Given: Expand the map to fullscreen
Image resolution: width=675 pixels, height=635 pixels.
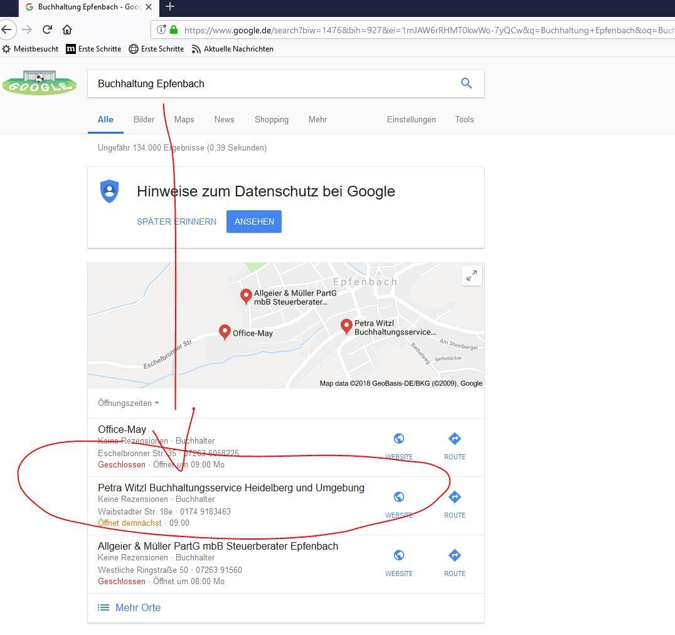Looking at the screenshot, I should (471, 275).
